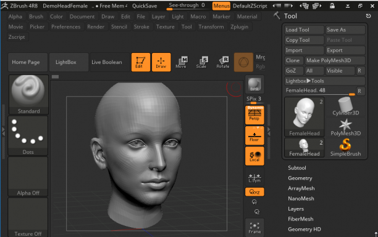Click the Export button
Screen dimensions: 378x237
coord(345,50)
